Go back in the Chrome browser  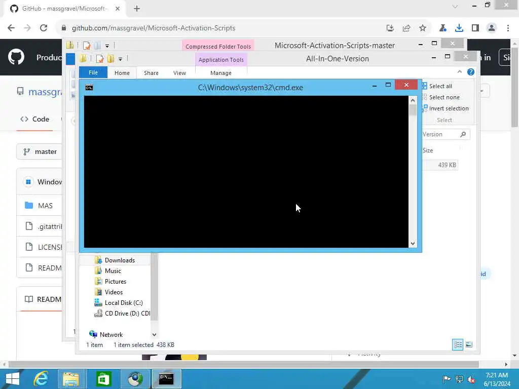(x=11, y=28)
